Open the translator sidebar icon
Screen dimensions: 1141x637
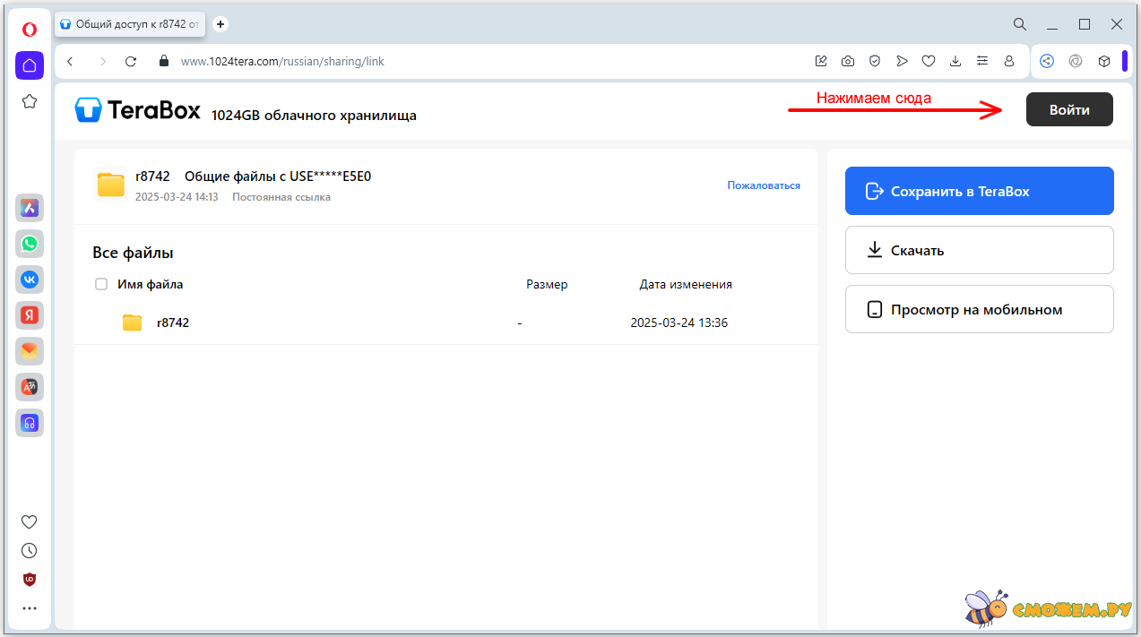30,387
